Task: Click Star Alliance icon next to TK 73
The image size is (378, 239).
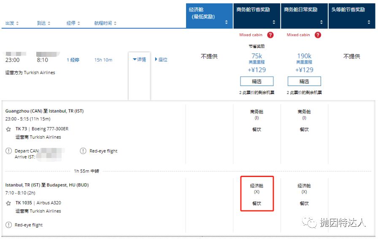Action: click(x=8, y=129)
